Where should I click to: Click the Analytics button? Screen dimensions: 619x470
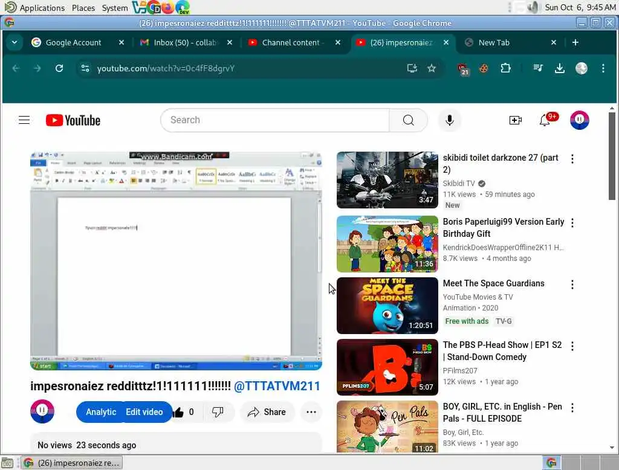tap(101, 412)
